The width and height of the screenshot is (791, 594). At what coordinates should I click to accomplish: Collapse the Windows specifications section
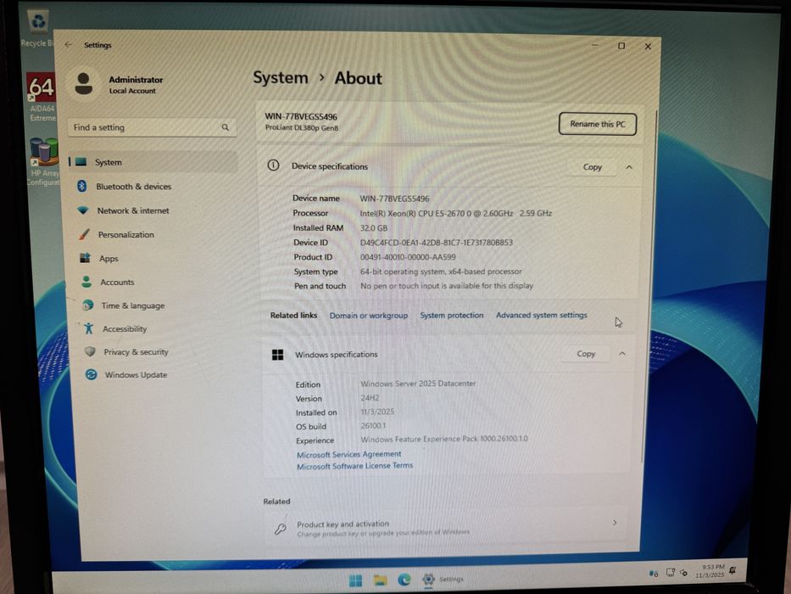click(622, 354)
